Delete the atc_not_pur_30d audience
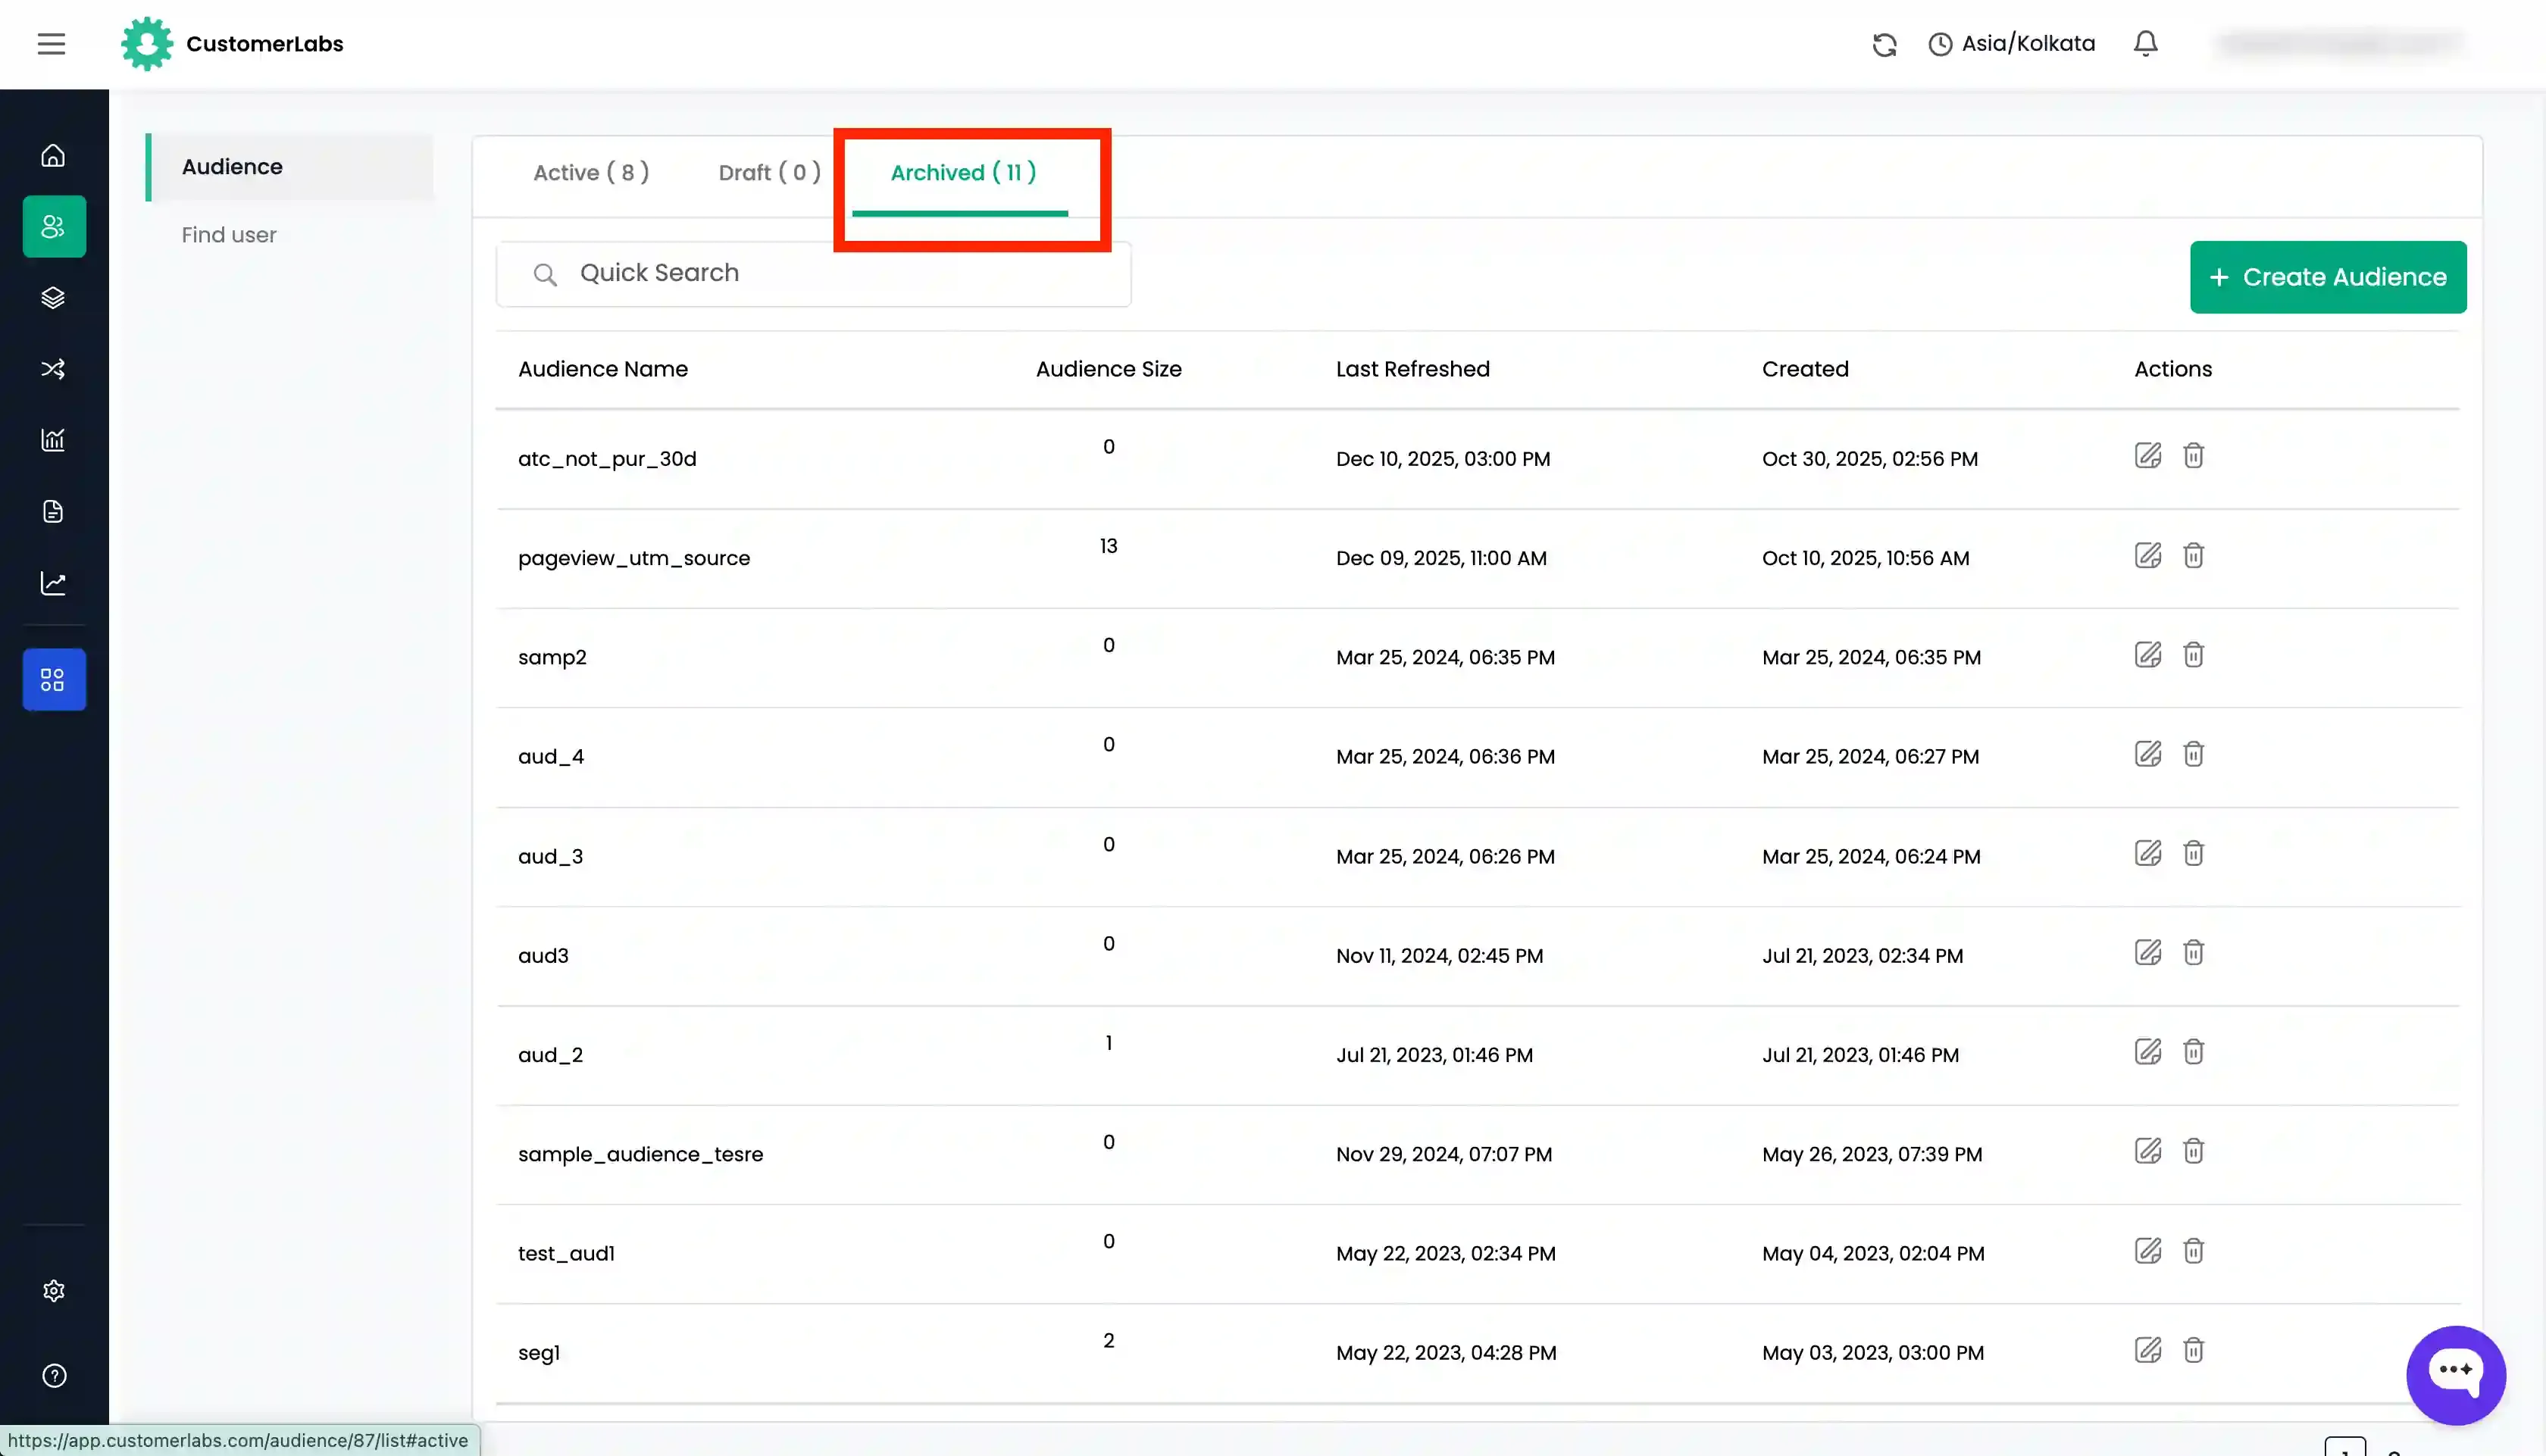This screenshot has width=2546, height=1456. pyautogui.click(x=2193, y=456)
